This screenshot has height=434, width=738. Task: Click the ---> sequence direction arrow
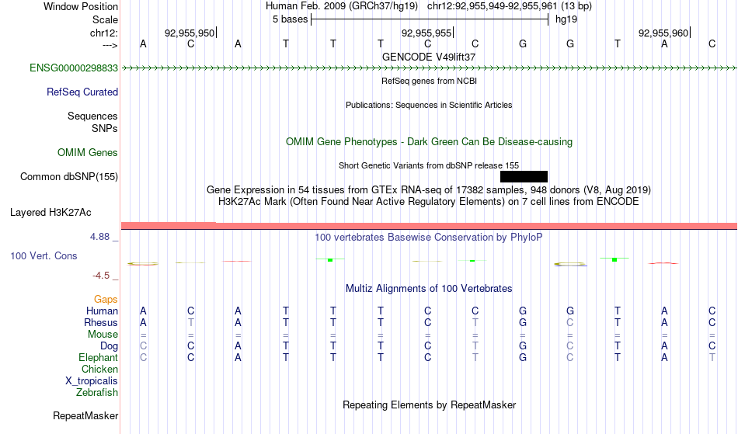point(110,45)
